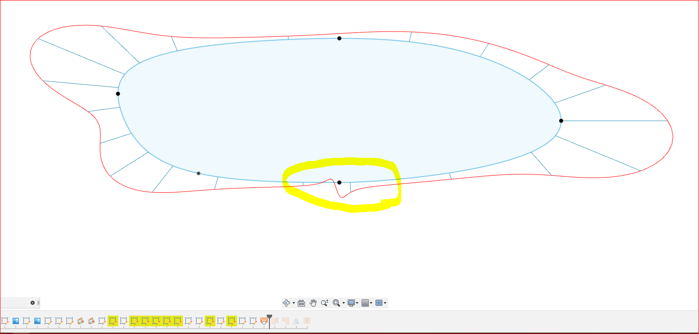Select the top black spline point

339,38
